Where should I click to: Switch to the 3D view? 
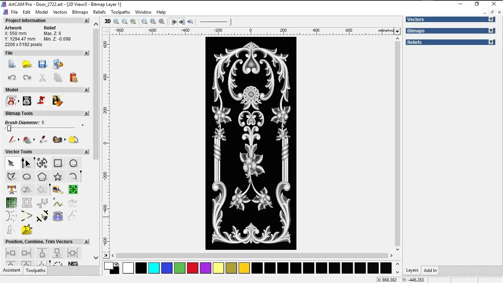click(x=108, y=21)
